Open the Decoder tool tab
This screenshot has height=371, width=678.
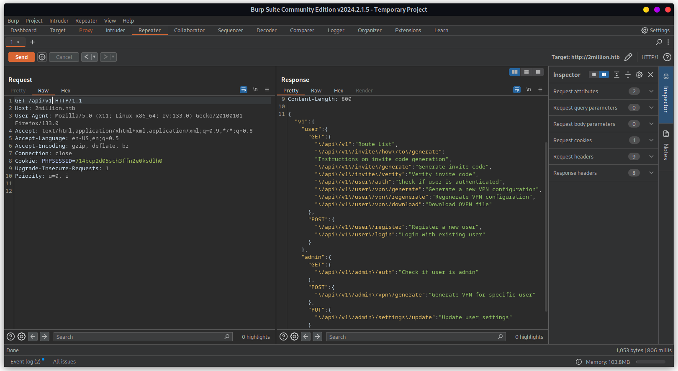[x=267, y=30]
